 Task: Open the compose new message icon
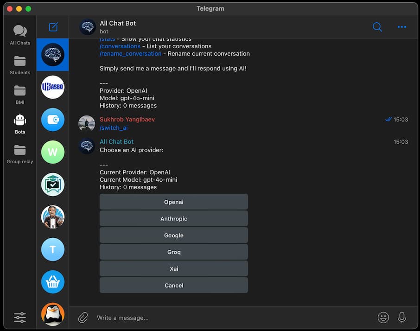point(53,27)
